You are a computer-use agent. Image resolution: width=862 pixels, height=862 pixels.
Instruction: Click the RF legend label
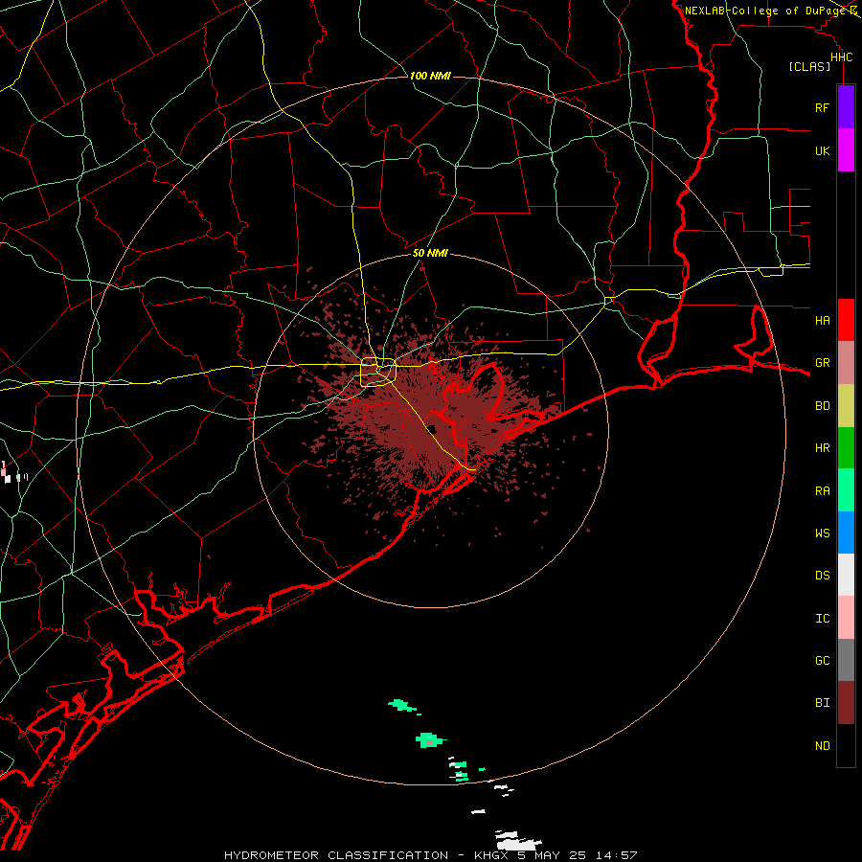822,107
